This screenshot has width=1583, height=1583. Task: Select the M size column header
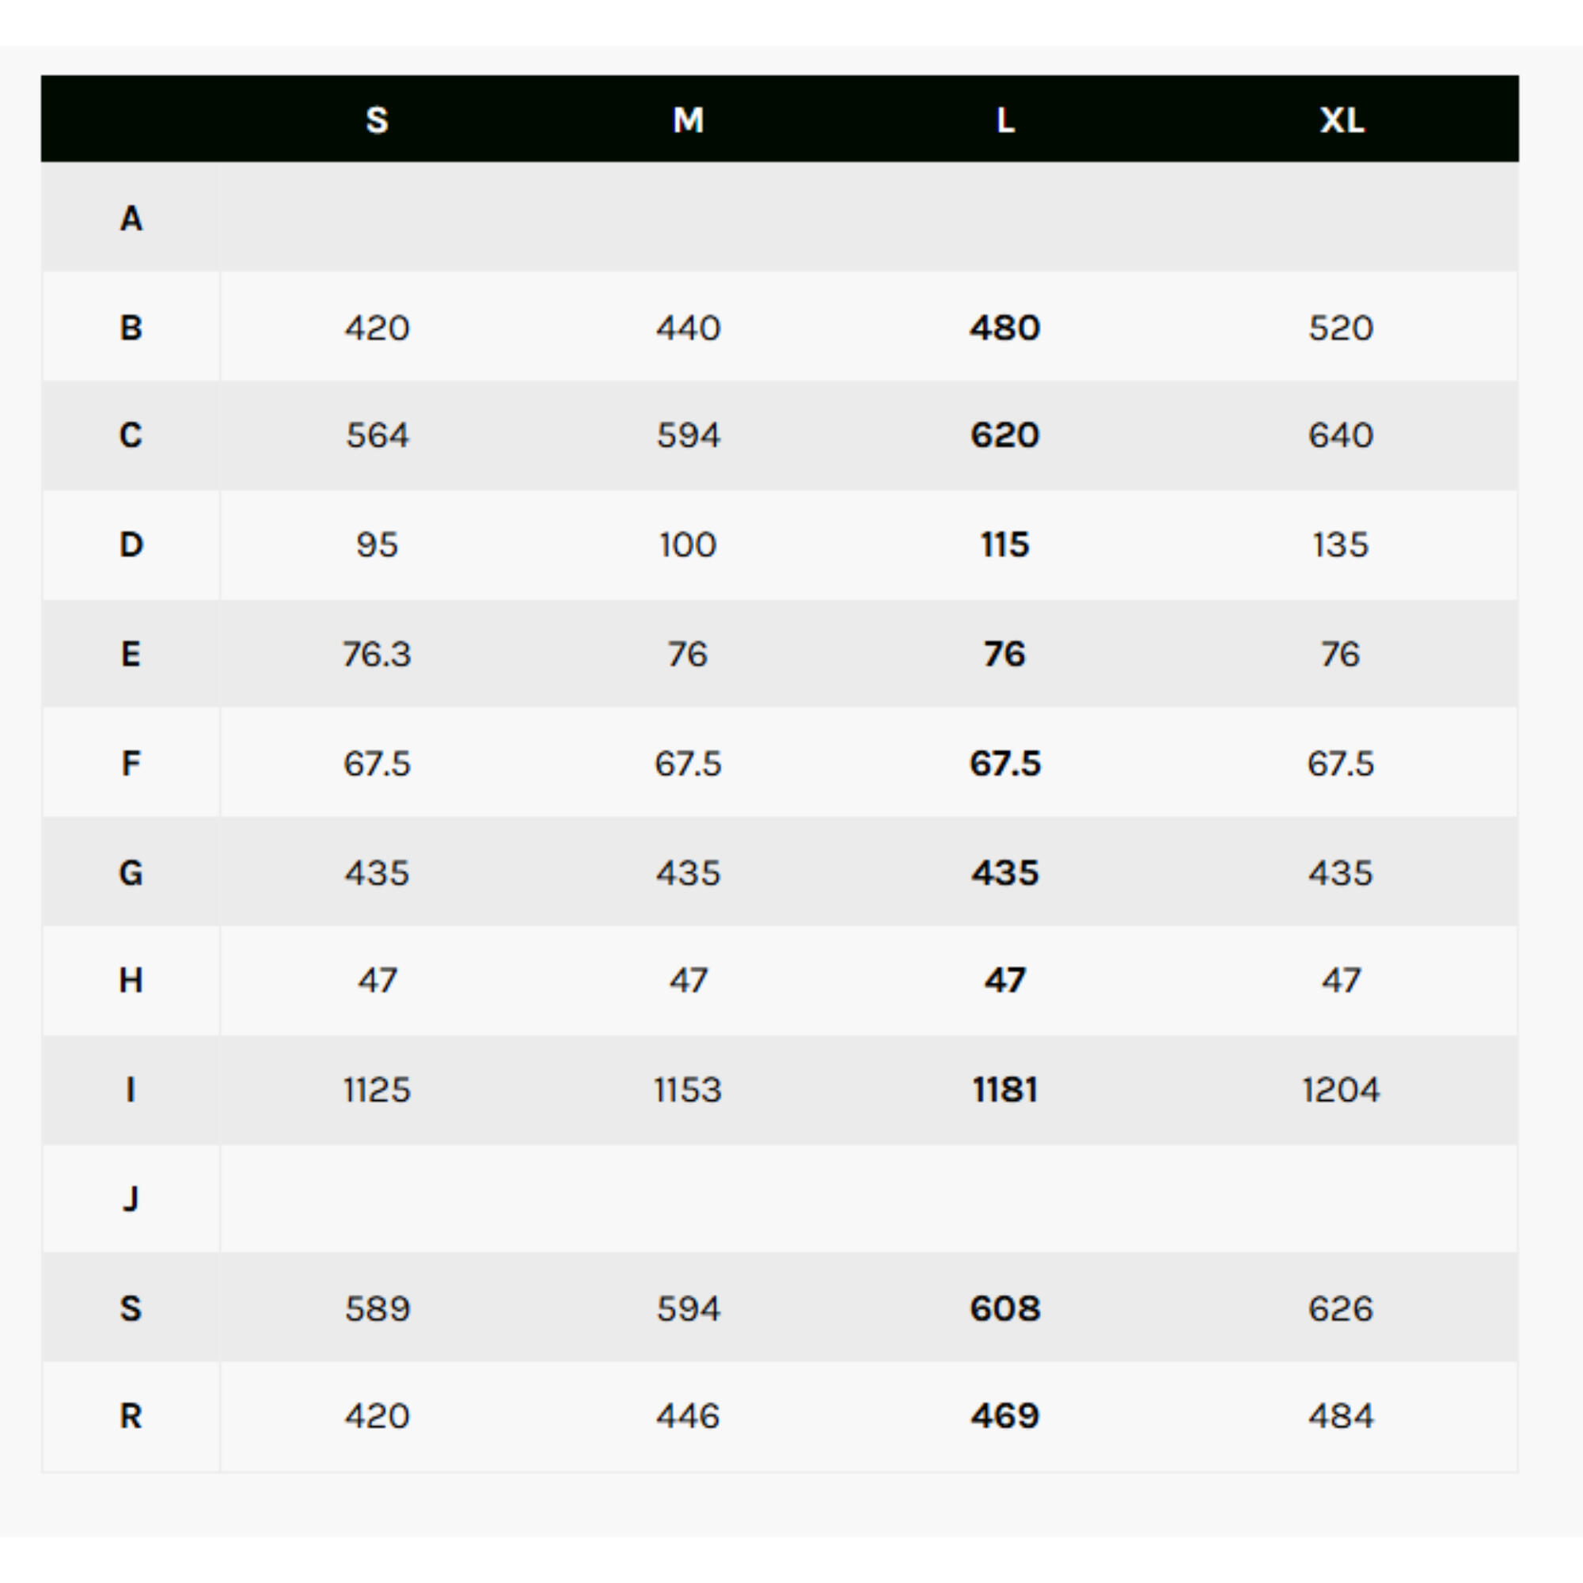689,120
